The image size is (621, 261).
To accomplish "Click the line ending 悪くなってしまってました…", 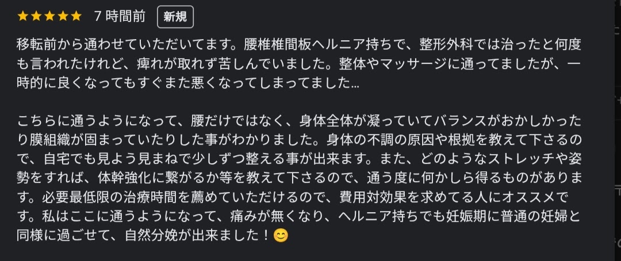I will pyautogui.click(x=188, y=83).
